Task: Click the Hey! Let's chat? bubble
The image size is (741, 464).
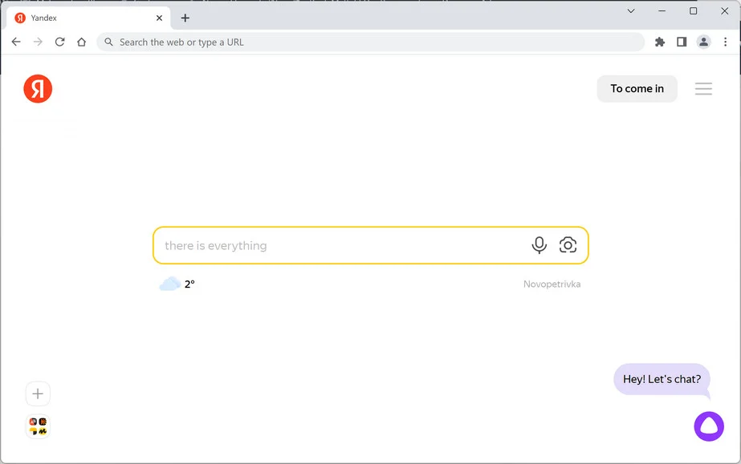Action: pyautogui.click(x=662, y=379)
